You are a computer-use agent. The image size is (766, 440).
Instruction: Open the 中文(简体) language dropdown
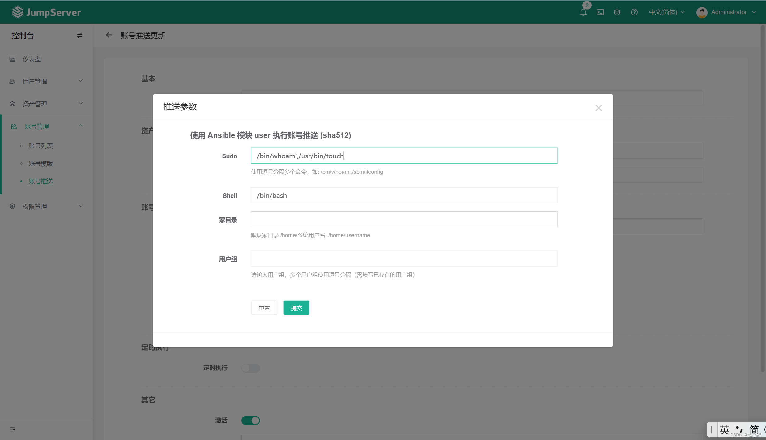click(x=667, y=12)
